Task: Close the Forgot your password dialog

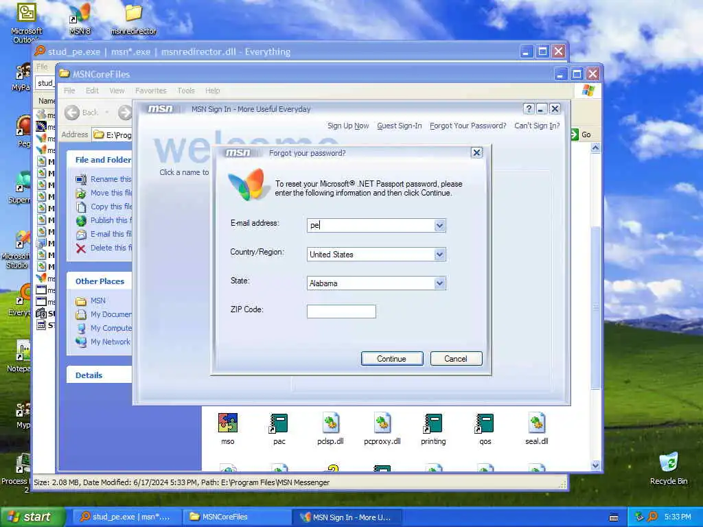Action: [476, 153]
